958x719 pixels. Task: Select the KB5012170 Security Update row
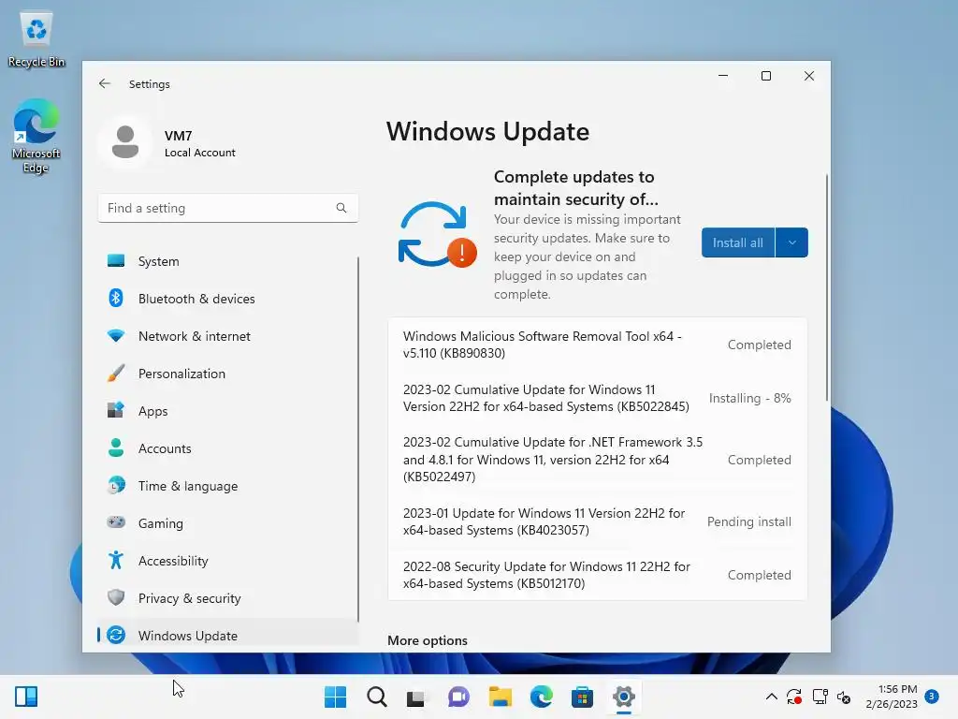[598, 575]
